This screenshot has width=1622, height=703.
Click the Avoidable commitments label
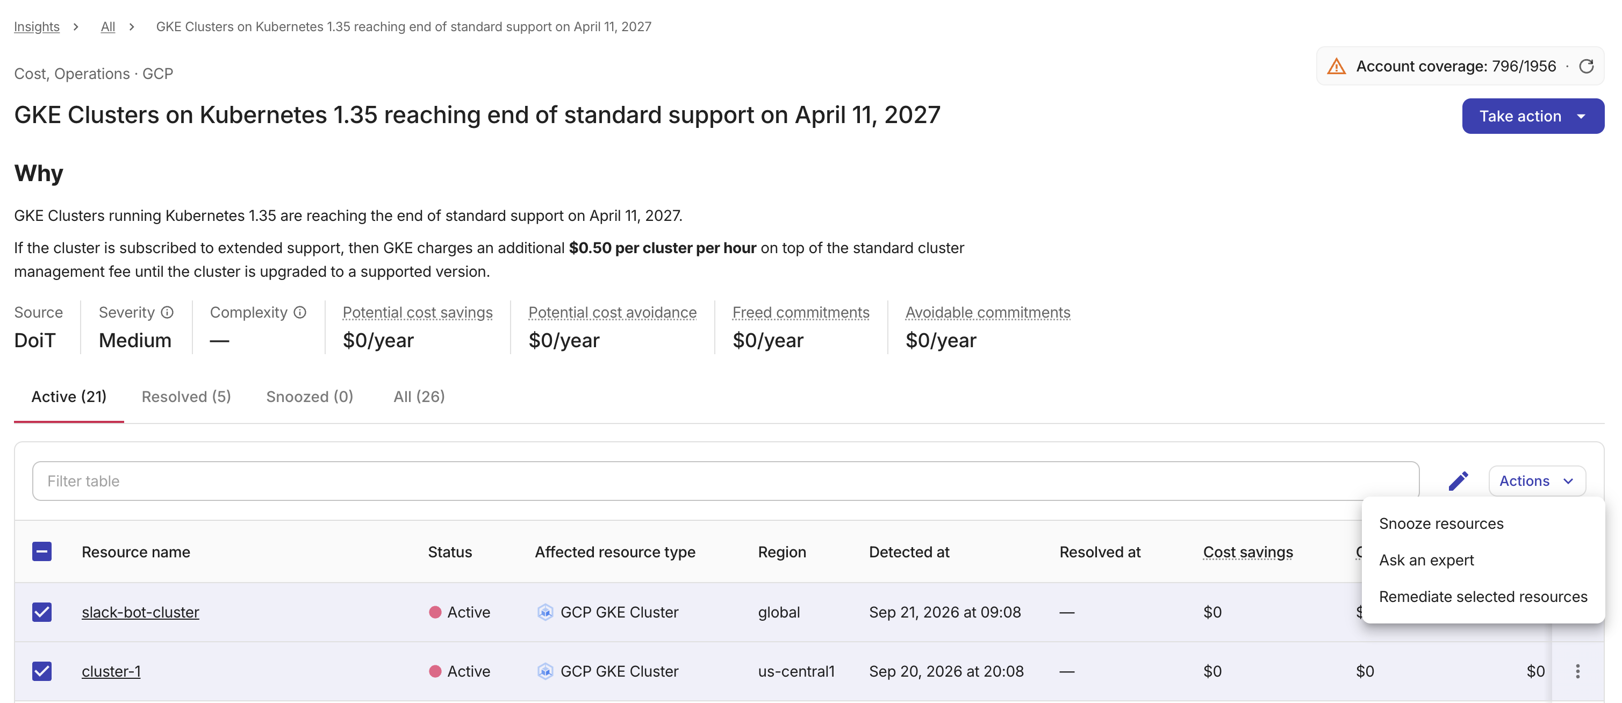click(x=987, y=312)
